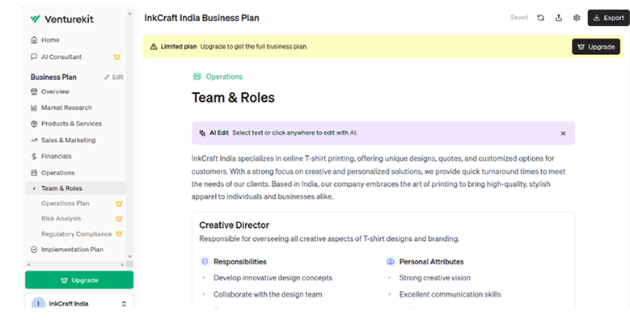This screenshot has height=320, width=630.
Task: Click the InkCraft India intro paragraph
Action: (378, 178)
